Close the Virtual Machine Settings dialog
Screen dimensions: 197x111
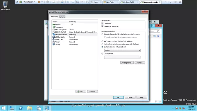click(145, 12)
